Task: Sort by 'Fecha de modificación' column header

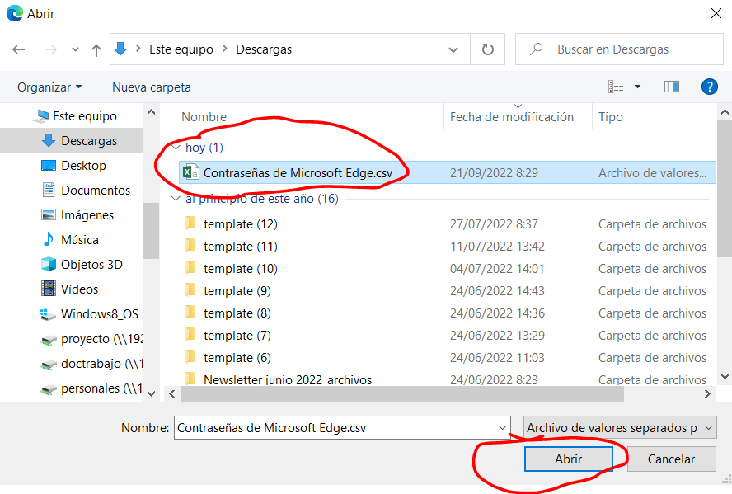Action: click(512, 117)
